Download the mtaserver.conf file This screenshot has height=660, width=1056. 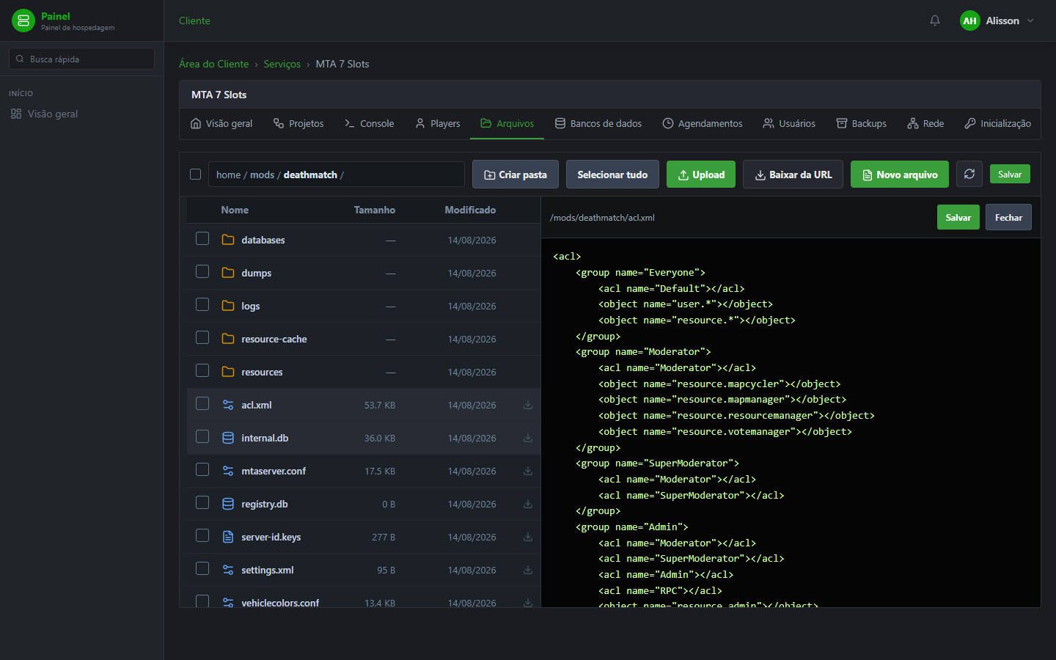[528, 471]
